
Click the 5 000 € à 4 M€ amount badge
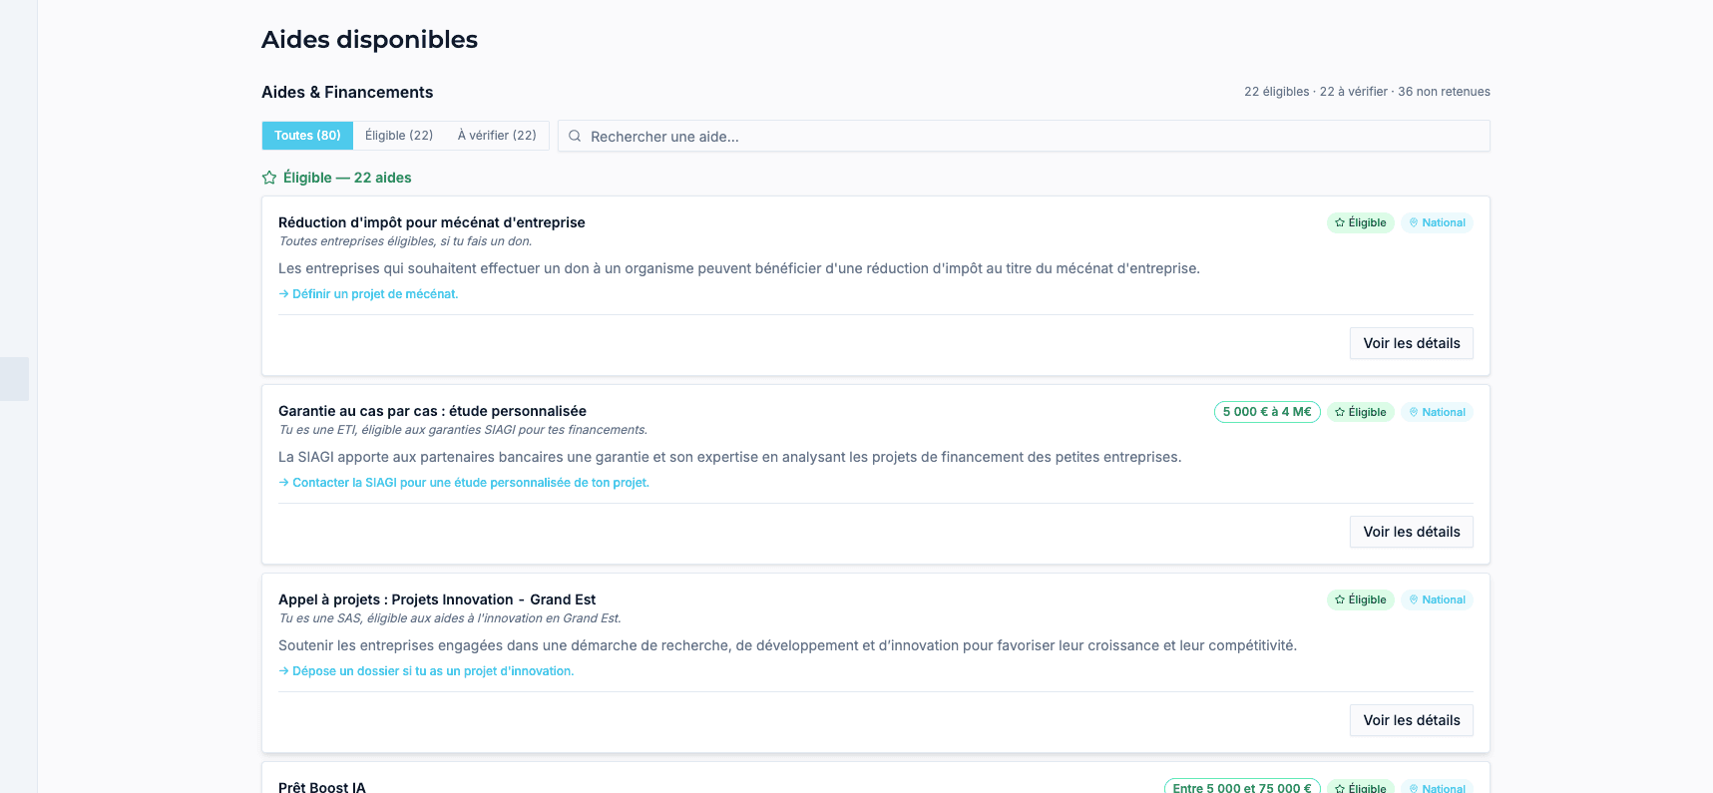1267,412
